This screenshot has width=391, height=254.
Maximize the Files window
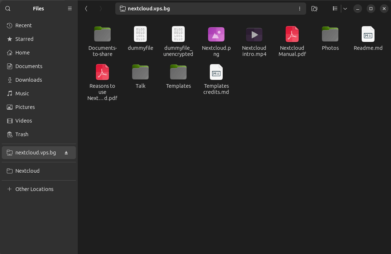[371, 9]
